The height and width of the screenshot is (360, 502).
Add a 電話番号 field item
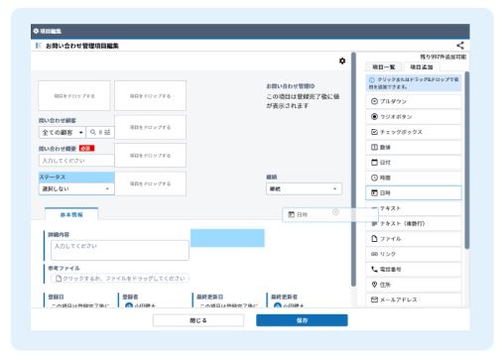(x=414, y=269)
